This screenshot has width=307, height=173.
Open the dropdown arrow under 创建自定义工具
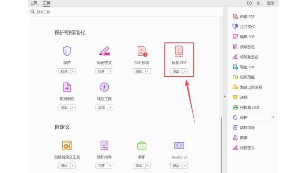click(x=73, y=166)
